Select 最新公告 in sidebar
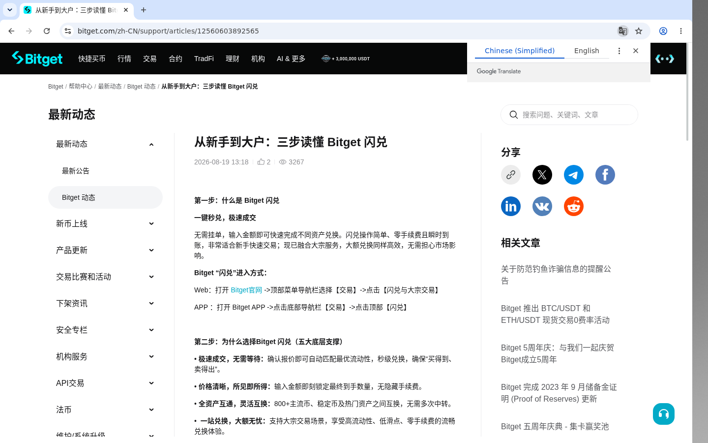 [x=76, y=171]
